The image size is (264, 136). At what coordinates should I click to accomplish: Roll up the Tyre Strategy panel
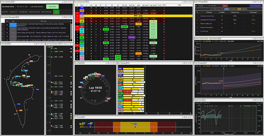click(182, 63)
